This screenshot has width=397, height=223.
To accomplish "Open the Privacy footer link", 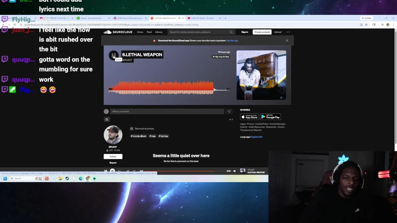I will tap(250, 124).
